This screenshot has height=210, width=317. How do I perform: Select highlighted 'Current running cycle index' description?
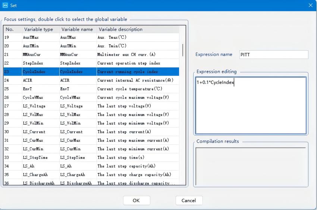(138, 72)
